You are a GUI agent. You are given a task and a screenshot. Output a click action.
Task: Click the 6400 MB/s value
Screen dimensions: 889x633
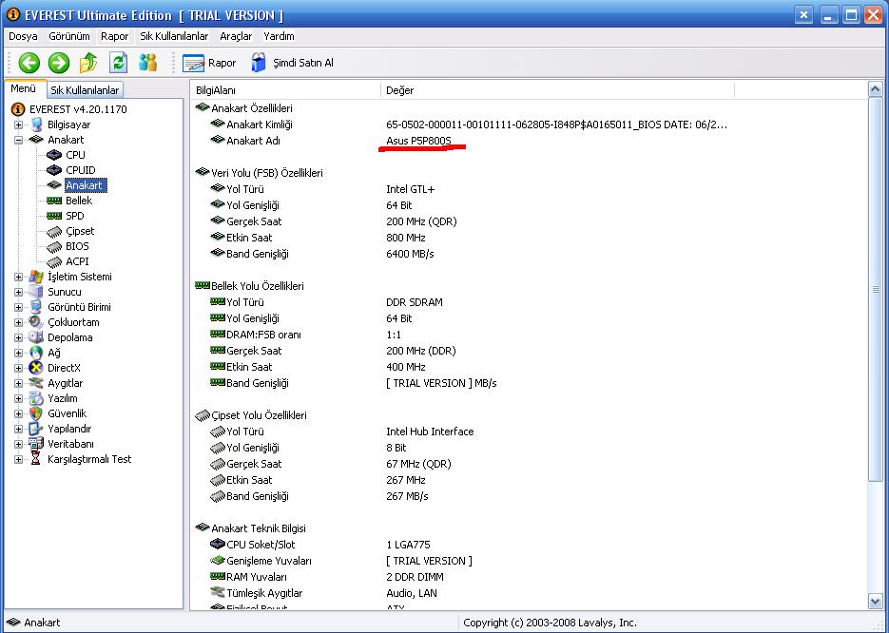pyautogui.click(x=410, y=254)
